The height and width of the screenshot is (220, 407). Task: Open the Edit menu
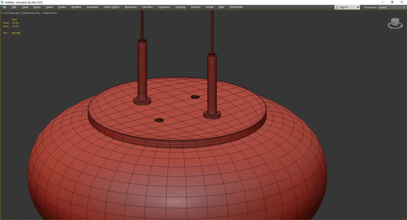(14, 7)
